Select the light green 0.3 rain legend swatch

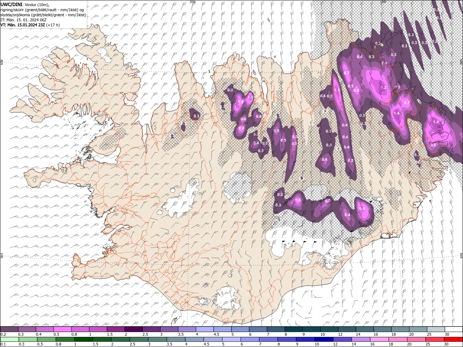(x=28, y=339)
